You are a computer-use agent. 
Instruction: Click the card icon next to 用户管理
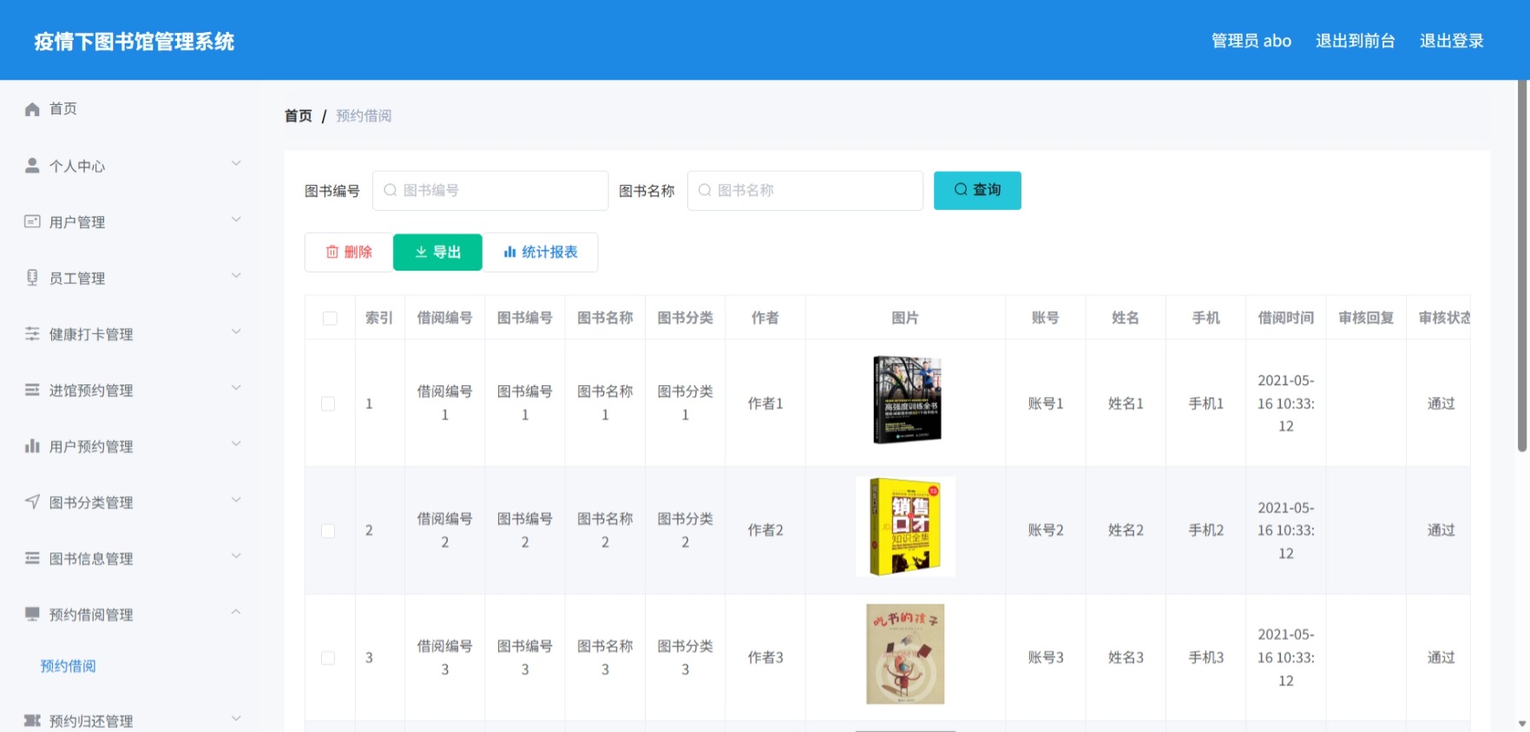pos(32,221)
